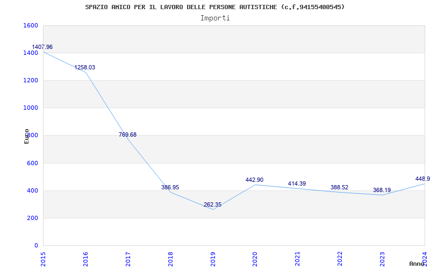430x269 pixels.
Task: Click the 1407.96 data label
Action: [x=42, y=47]
